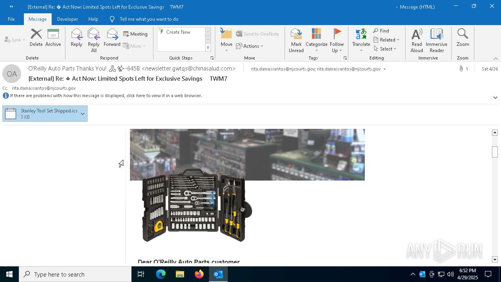
Task: Click the view in web browser info bar
Action: pyautogui.click(x=106, y=96)
